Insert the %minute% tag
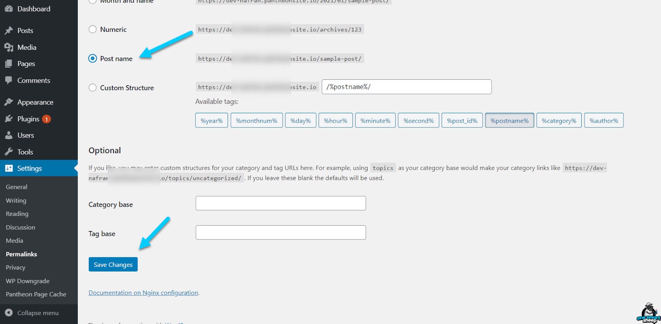Screen dimensions: 661x324 click(375, 121)
